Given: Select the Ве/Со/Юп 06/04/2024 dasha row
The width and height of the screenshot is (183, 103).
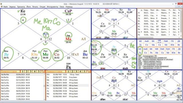Looking at the screenshot, I should [22, 91].
